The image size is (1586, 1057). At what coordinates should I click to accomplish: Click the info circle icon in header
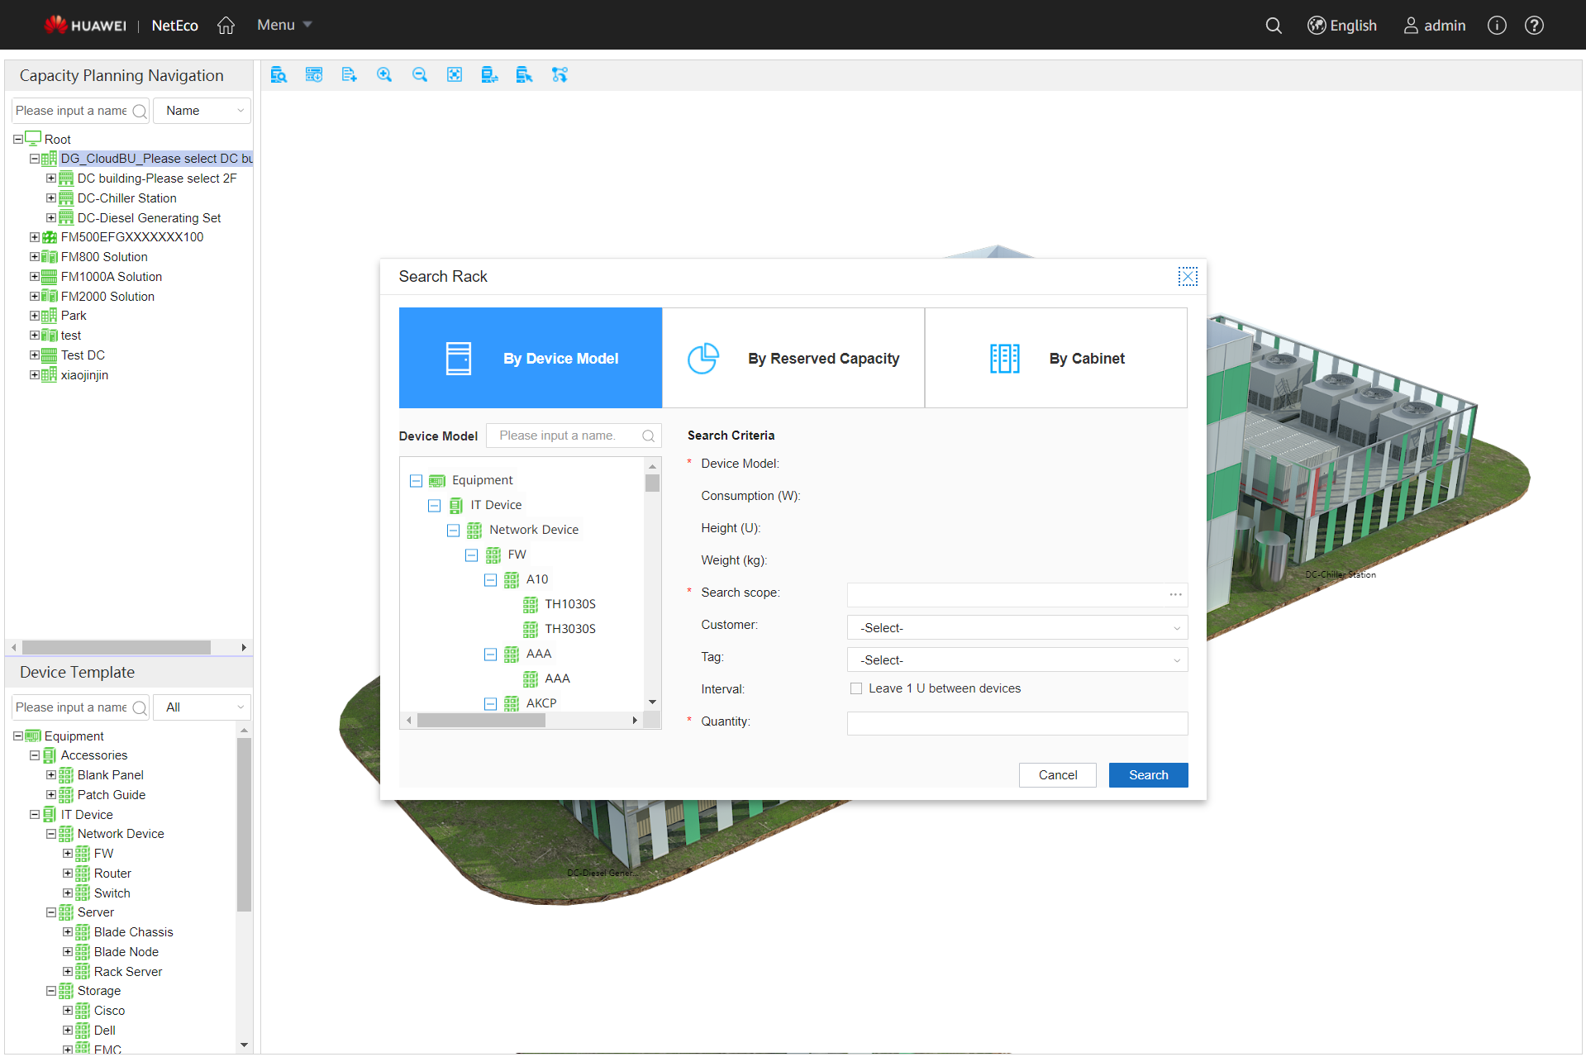point(1497,26)
